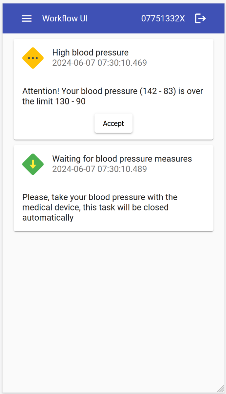This screenshot has width=226, height=394.
Task: Click the Workflow UI app title
Action: 65,18
